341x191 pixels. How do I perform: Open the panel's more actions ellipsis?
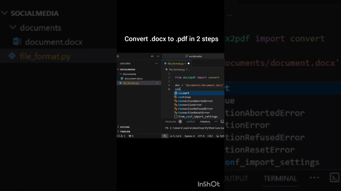pyautogui.click(x=216, y=121)
